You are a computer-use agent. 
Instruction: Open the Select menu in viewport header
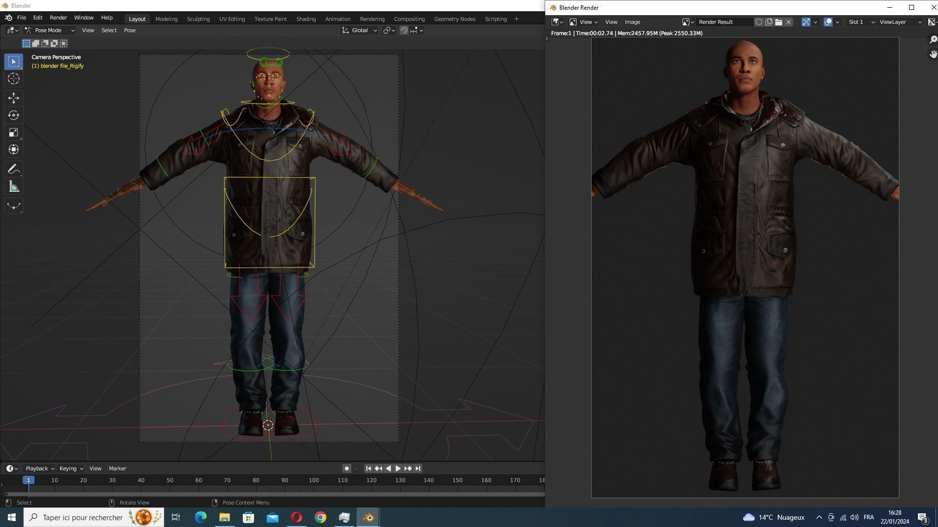[109, 30]
